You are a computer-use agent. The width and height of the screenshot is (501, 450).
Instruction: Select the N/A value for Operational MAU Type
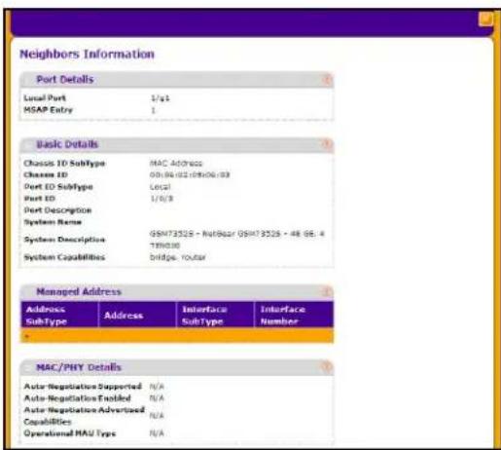[x=157, y=433]
